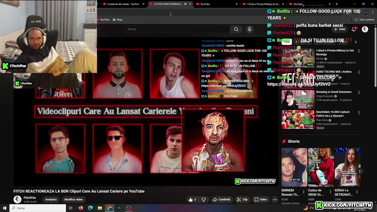The image size is (377, 212).
Task: Open the FitchFtw channel name link
Action: point(30,198)
